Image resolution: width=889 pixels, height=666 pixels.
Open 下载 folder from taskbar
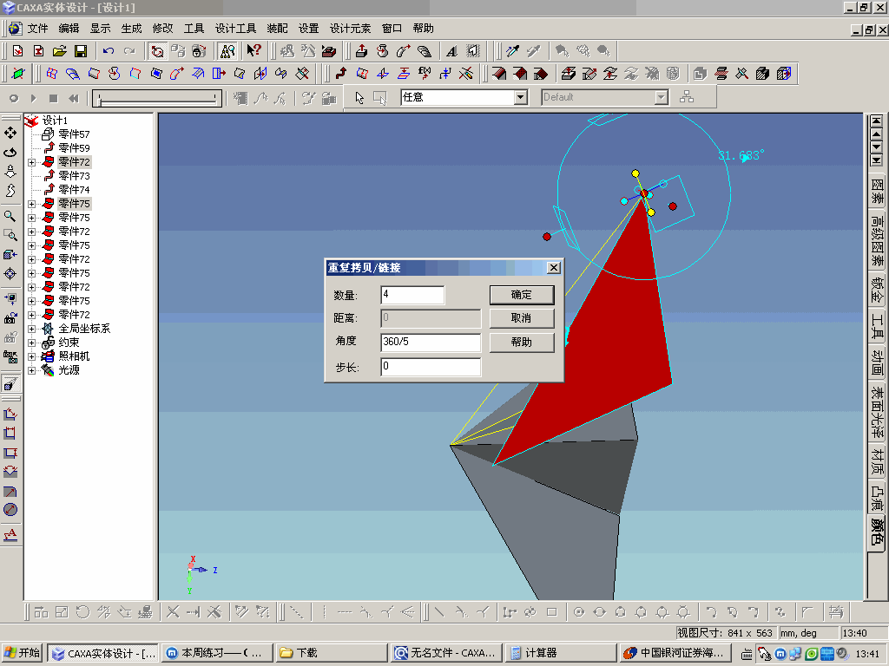(x=331, y=653)
